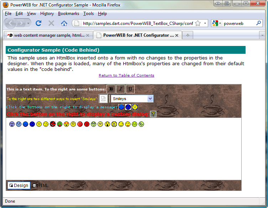Viewport: 268px width, 208px height.
Task: Select the green tongue-out smiley in editor
Action: (60, 124)
